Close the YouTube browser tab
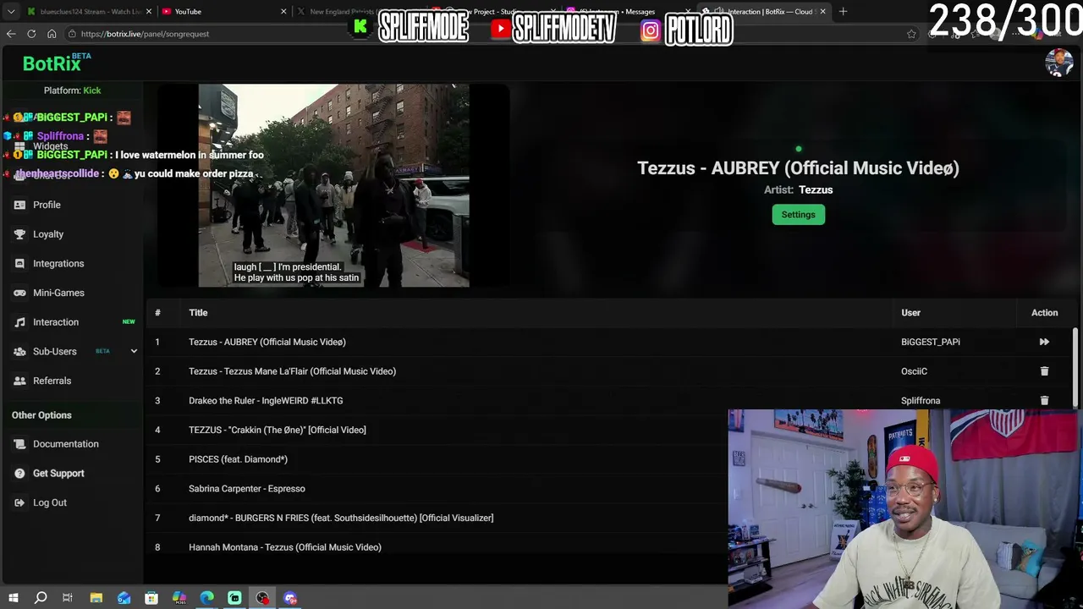 283,12
